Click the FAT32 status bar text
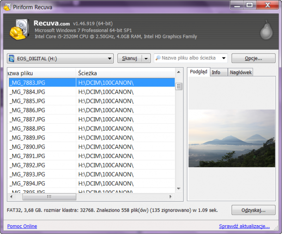Image resolution: width=282 pixels, height=234 pixels. 112,210
